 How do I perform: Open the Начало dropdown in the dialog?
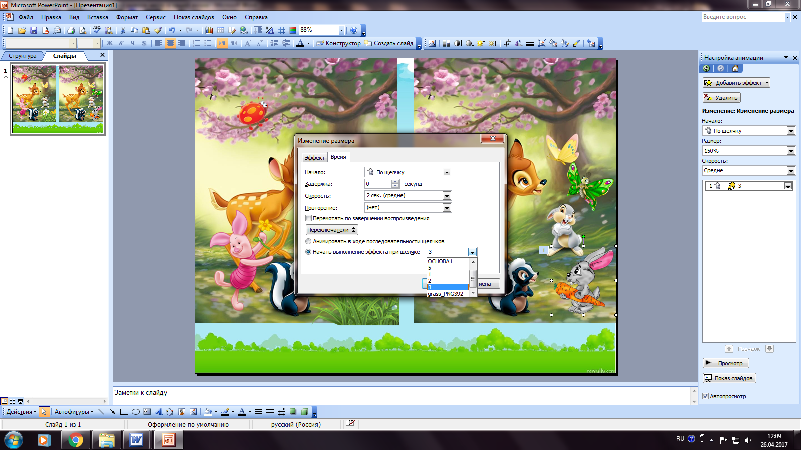pyautogui.click(x=447, y=172)
